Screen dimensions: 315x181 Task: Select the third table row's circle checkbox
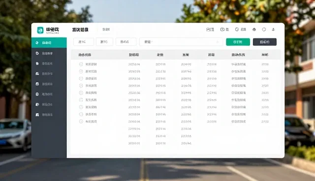[81, 79]
